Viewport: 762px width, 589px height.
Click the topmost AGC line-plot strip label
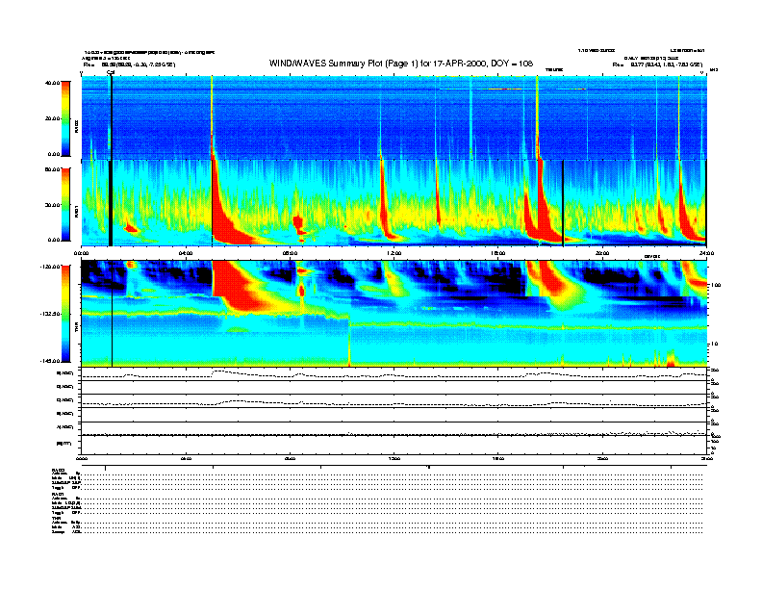click(x=65, y=373)
